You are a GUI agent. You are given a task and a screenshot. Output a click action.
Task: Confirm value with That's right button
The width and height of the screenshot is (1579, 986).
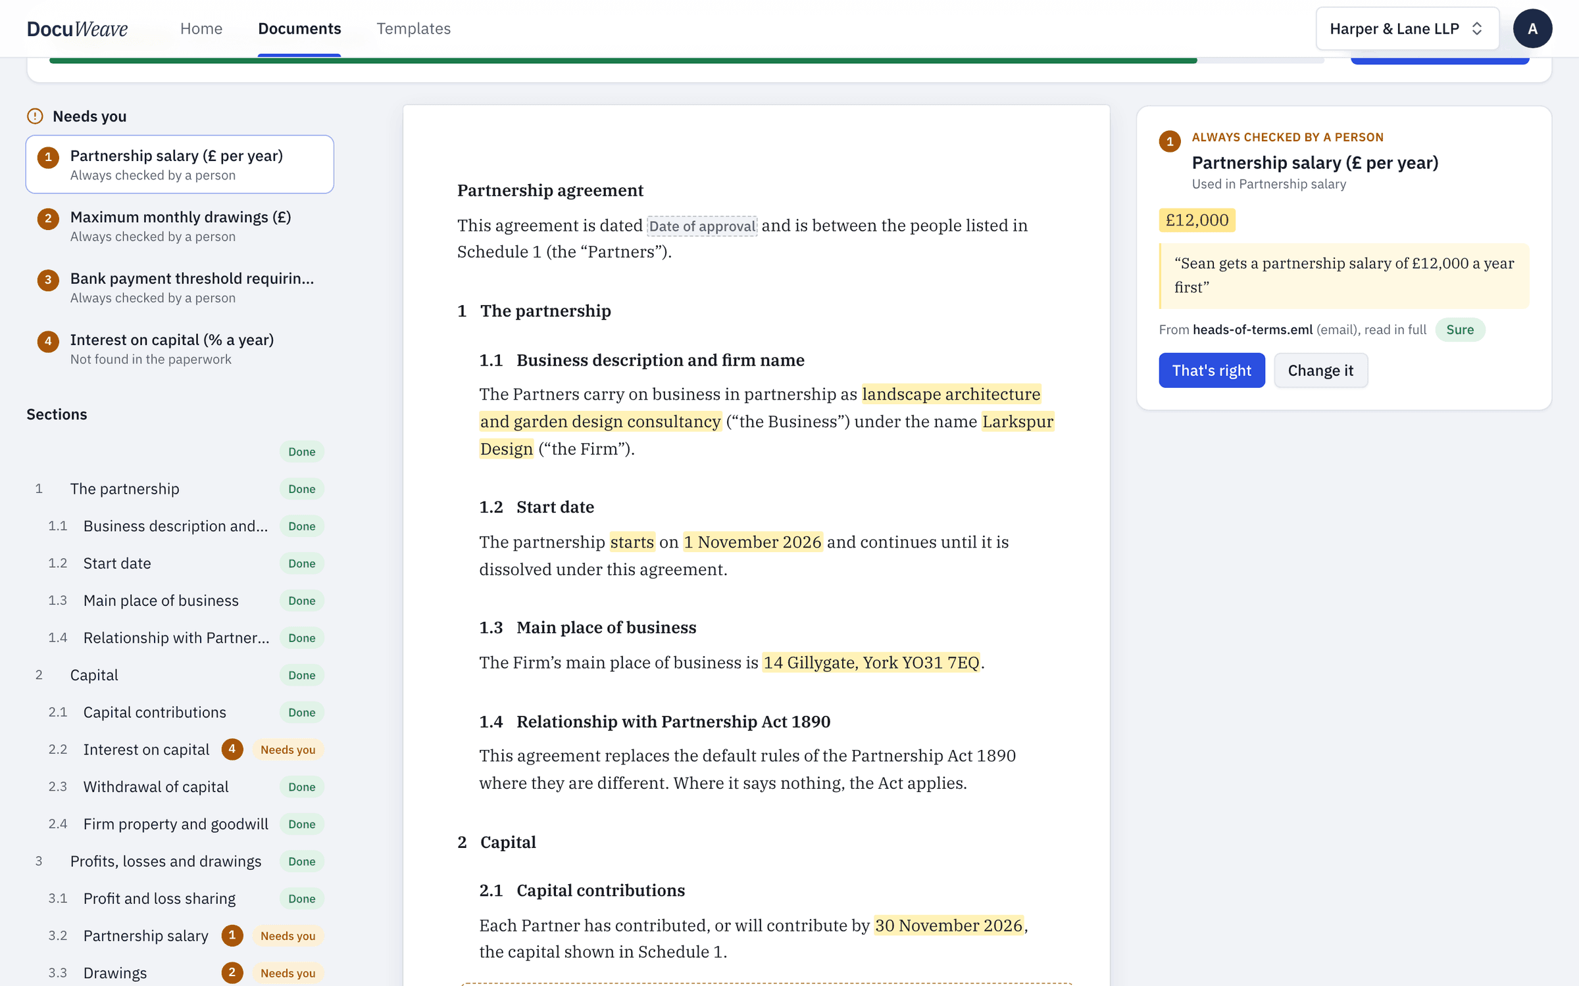1212,370
